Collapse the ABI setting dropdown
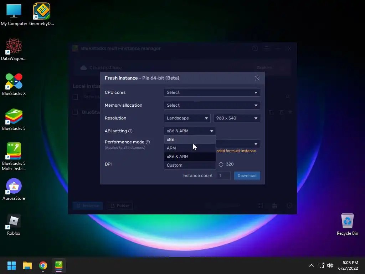 pyautogui.click(x=190, y=131)
